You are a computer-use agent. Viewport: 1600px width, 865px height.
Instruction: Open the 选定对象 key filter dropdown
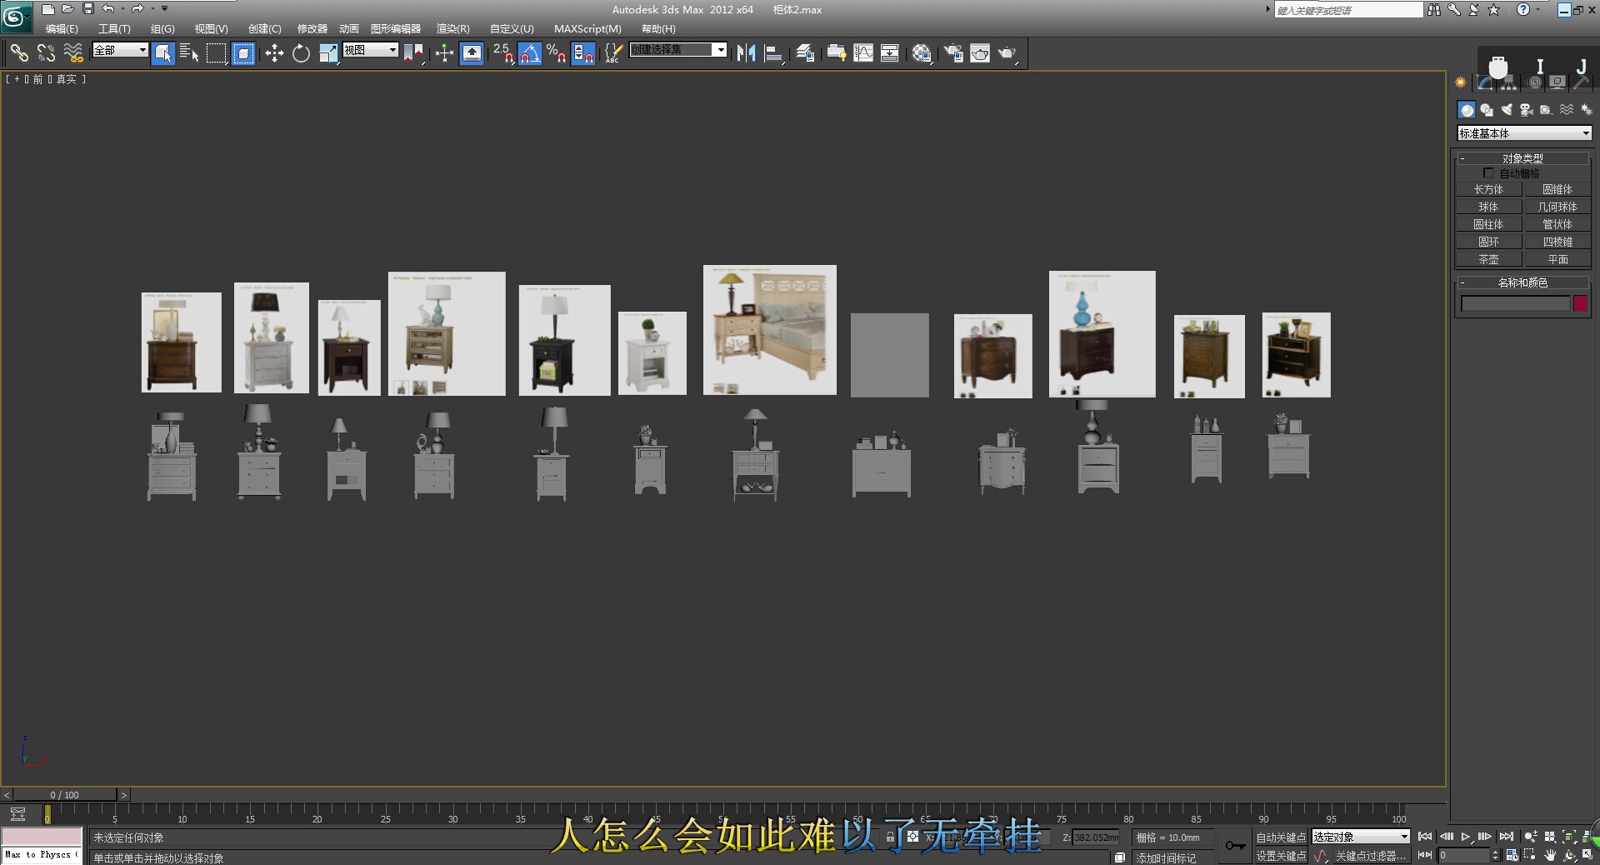(1361, 837)
